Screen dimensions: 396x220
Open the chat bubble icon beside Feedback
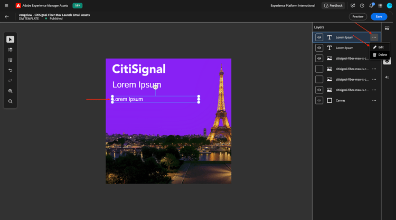353,6
